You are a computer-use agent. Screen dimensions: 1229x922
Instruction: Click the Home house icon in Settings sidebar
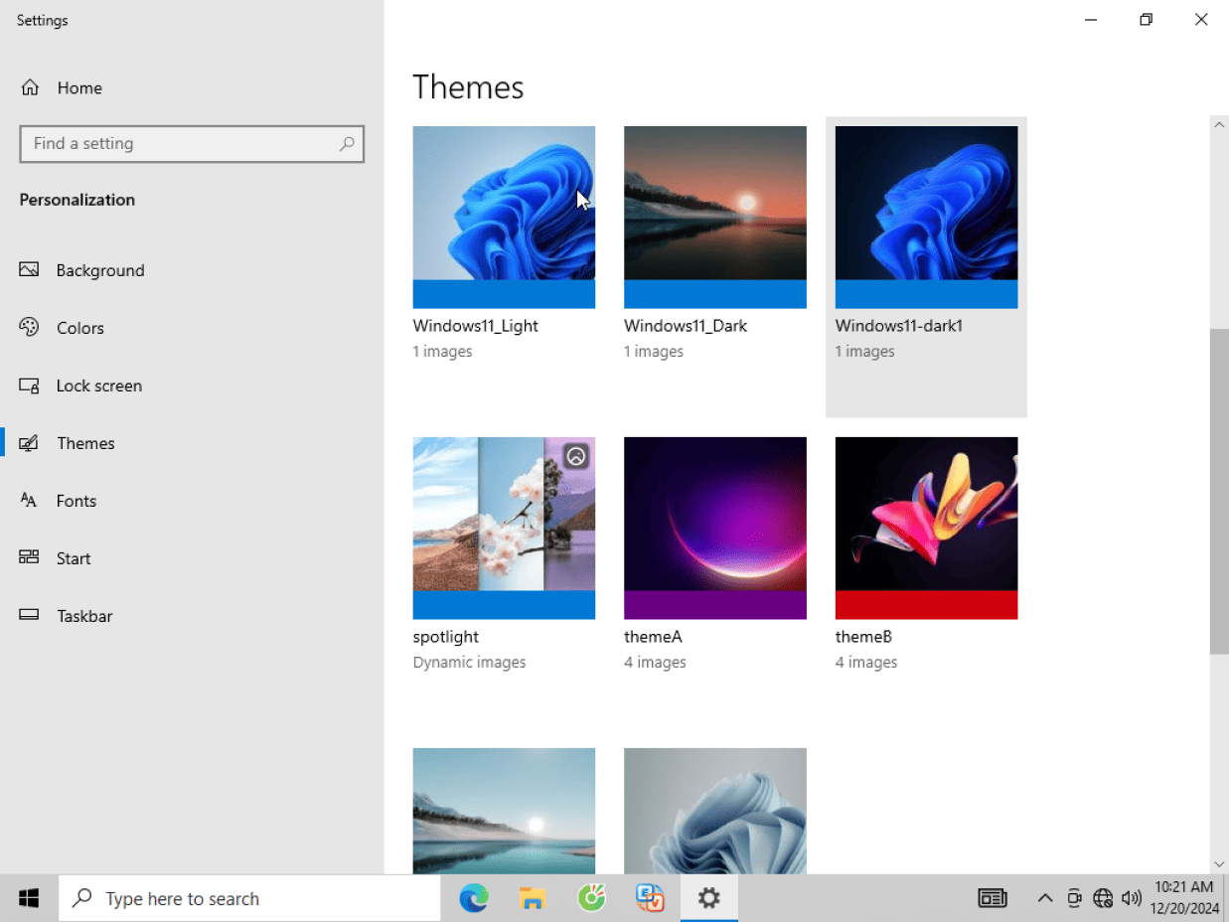[30, 87]
